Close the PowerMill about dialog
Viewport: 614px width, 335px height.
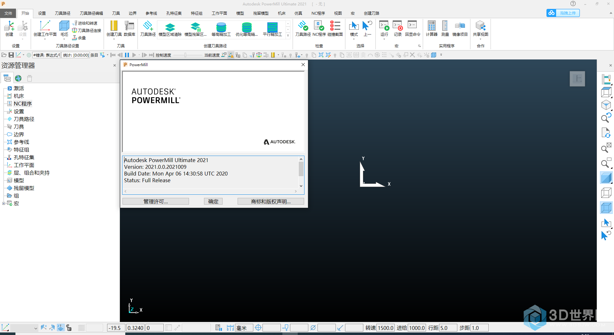(303, 65)
